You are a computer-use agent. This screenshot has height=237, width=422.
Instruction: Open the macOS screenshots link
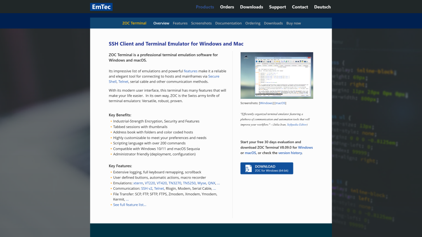(x=280, y=103)
